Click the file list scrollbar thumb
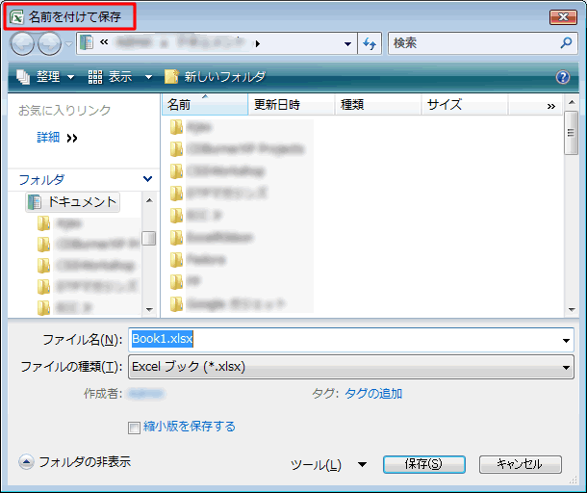The height and width of the screenshot is (493, 587). pyautogui.click(x=572, y=133)
